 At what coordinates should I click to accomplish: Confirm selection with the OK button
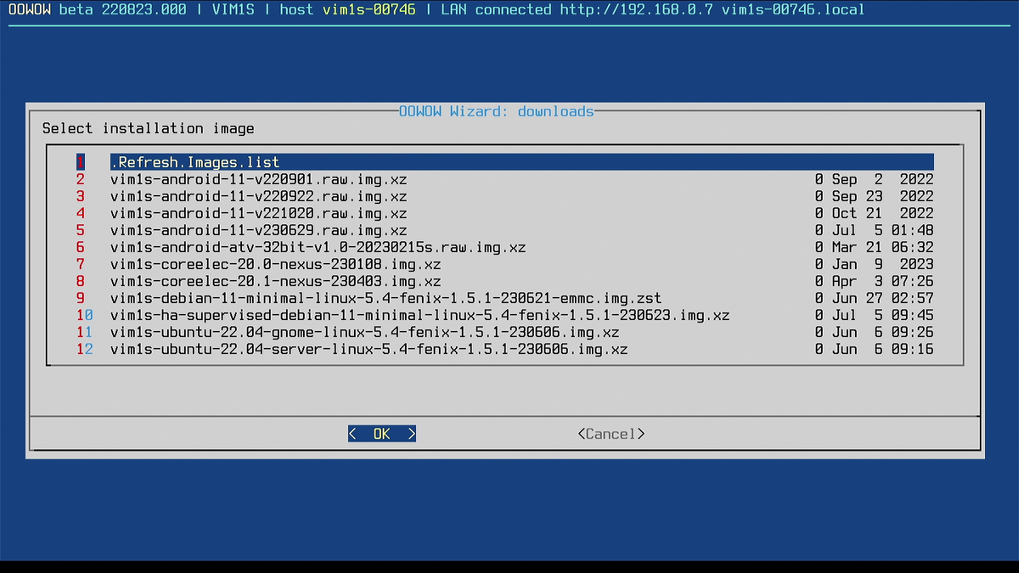point(382,434)
